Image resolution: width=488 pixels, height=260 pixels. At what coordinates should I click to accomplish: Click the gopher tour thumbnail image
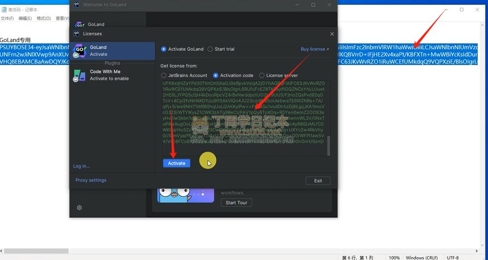[185, 195]
